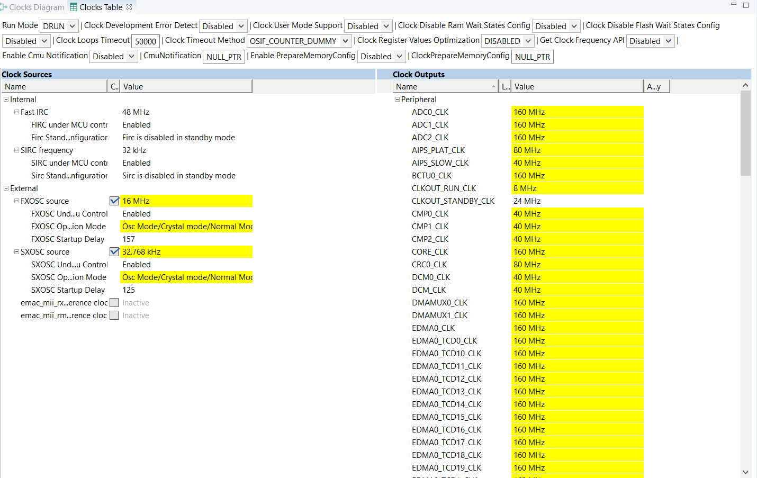This screenshot has width=757, height=478.
Task: Collapse the Internal clock sources node
Action: point(5,99)
